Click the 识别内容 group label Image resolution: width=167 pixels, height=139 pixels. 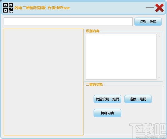(93, 31)
